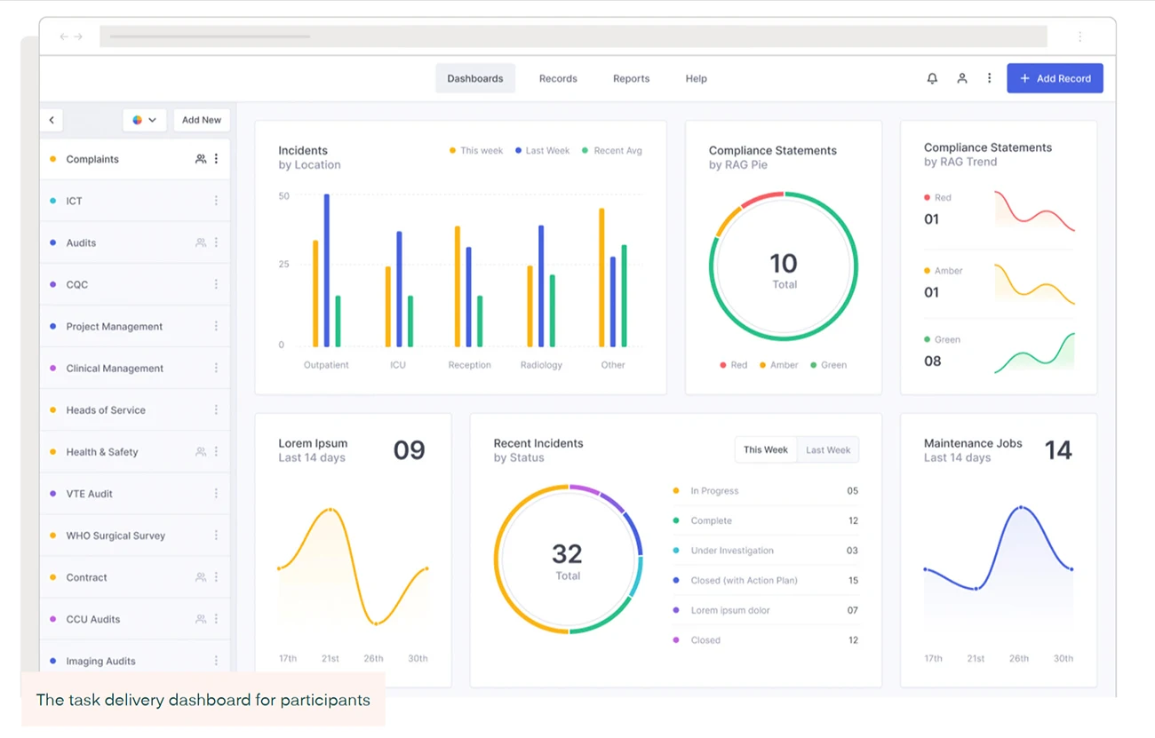Open the Contract row options menu
1155x738 pixels.
tap(216, 577)
